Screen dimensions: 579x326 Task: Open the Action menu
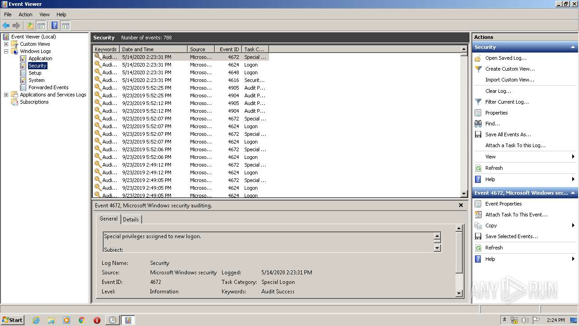25,14
